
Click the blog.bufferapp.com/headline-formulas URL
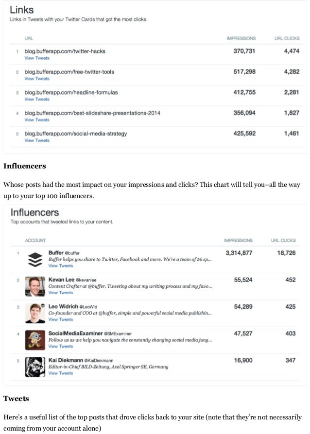(x=71, y=92)
